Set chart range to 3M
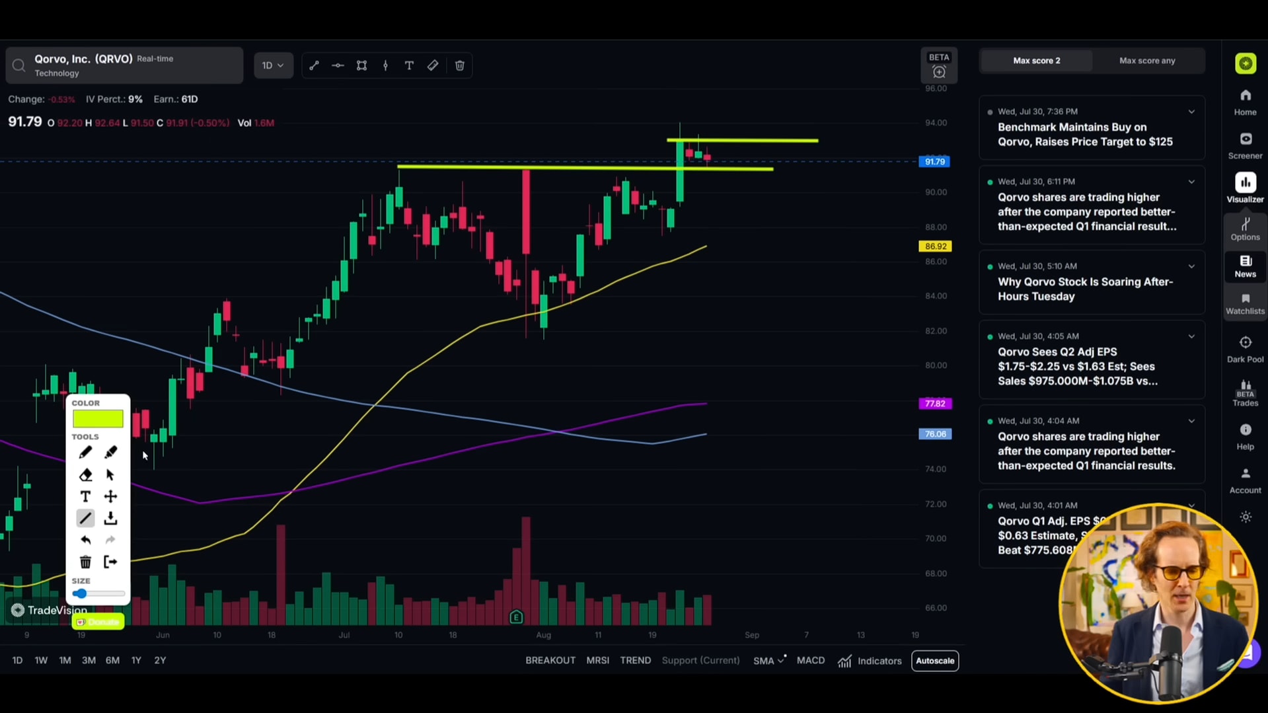Screen dimensions: 1268x713 click(89, 660)
